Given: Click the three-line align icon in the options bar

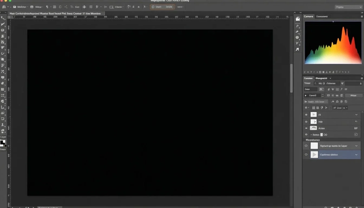Looking at the screenshot, I should point(91,7).
